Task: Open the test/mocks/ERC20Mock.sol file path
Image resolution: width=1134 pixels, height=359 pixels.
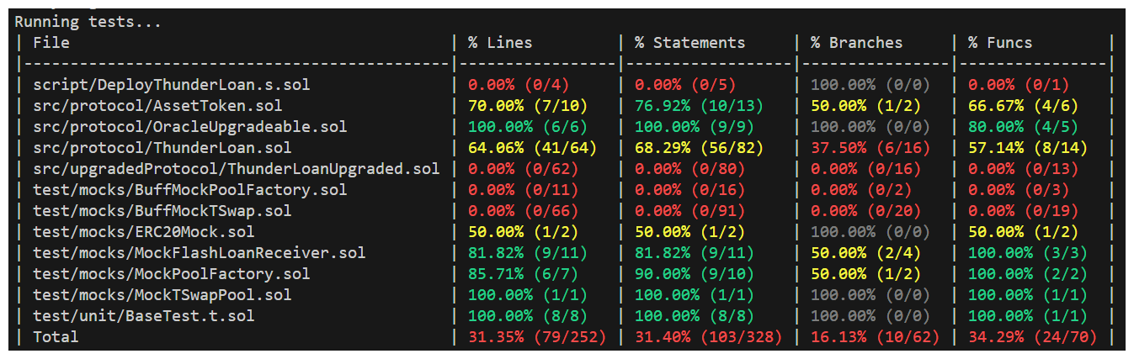Action: point(143,231)
